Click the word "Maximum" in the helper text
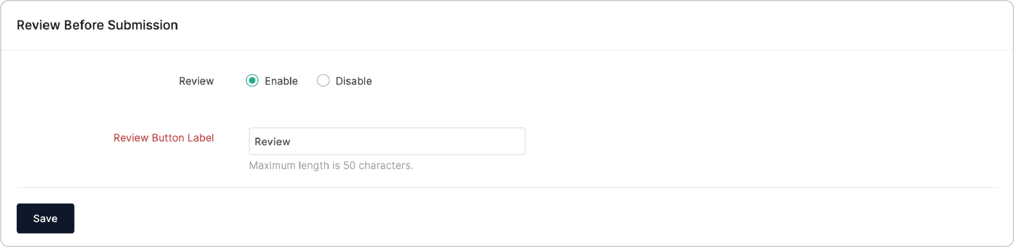 [x=272, y=165]
